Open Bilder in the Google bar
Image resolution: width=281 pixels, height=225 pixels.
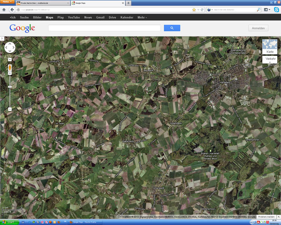[x=37, y=17]
